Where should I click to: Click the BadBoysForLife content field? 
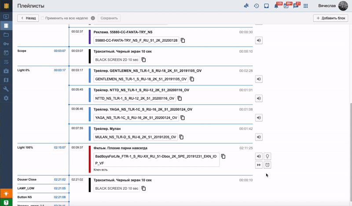(157, 159)
